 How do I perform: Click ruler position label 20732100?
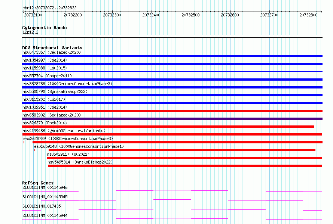click(x=33, y=15)
